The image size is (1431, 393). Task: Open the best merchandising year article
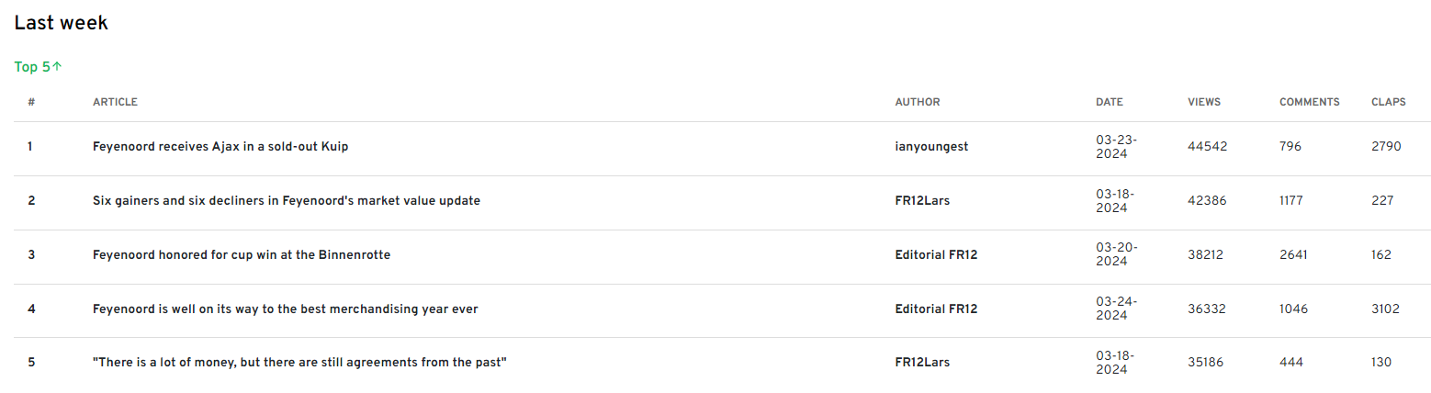[x=286, y=309]
